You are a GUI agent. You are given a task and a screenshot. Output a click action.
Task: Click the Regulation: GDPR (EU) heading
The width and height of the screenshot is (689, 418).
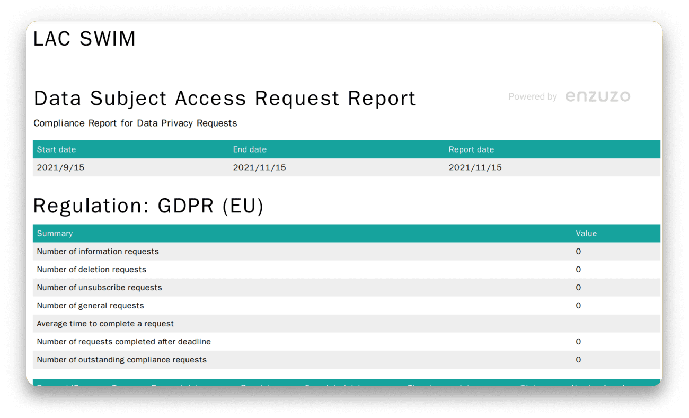pos(148,206)
